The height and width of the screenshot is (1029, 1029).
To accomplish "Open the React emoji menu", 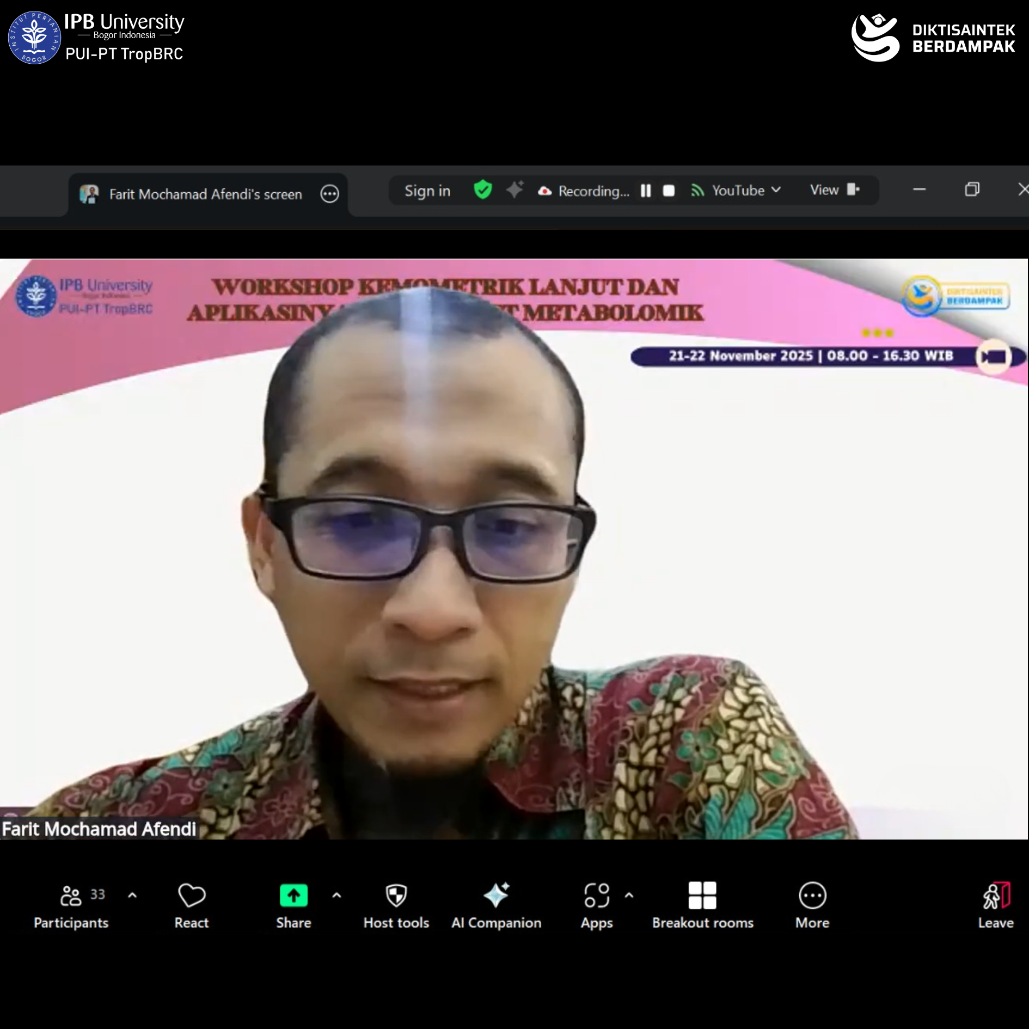I will 192,905.
